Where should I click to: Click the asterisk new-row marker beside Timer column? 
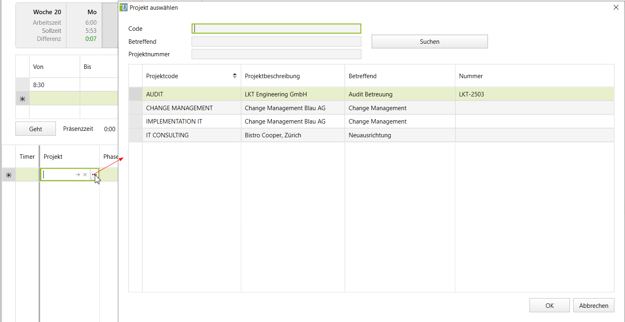tap(9, 175)
